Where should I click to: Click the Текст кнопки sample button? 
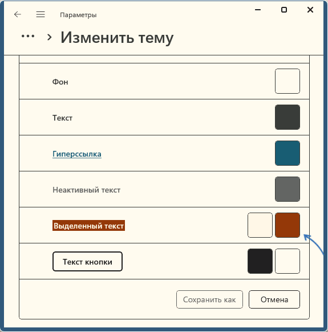(x=87, y=262)
